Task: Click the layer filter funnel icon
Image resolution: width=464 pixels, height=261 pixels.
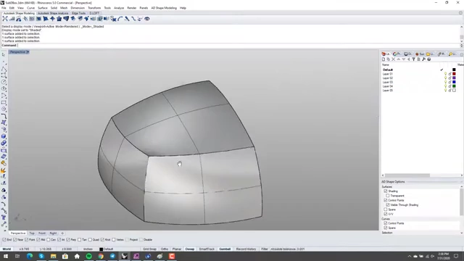Action: 413,59
